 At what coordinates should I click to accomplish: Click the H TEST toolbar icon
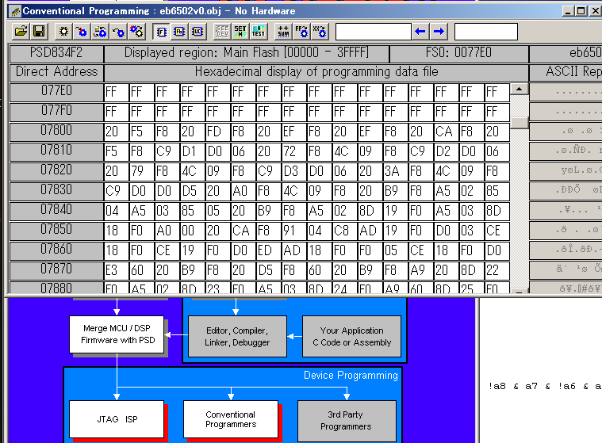[x=259, y=32]
